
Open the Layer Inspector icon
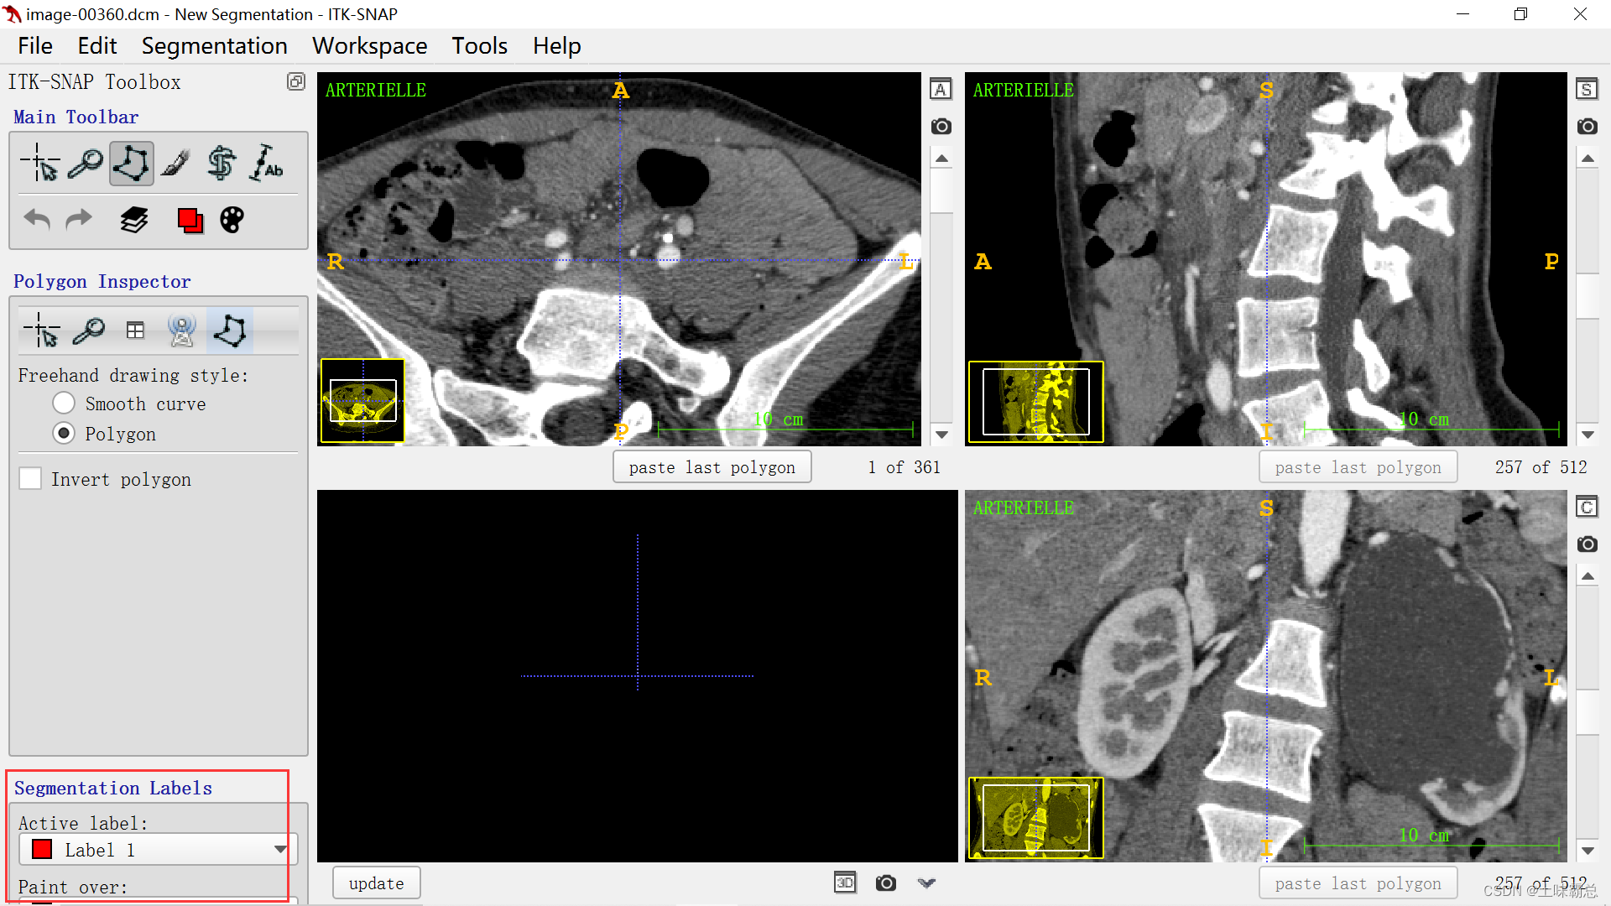tap(134, 221)
